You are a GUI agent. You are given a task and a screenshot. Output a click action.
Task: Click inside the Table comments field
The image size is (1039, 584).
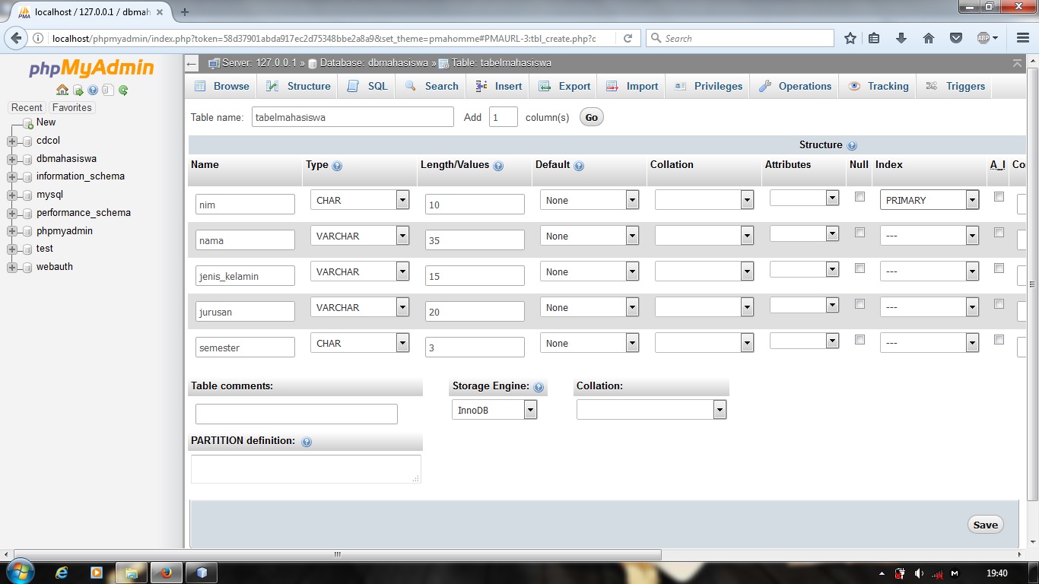(x=296, y=414)
